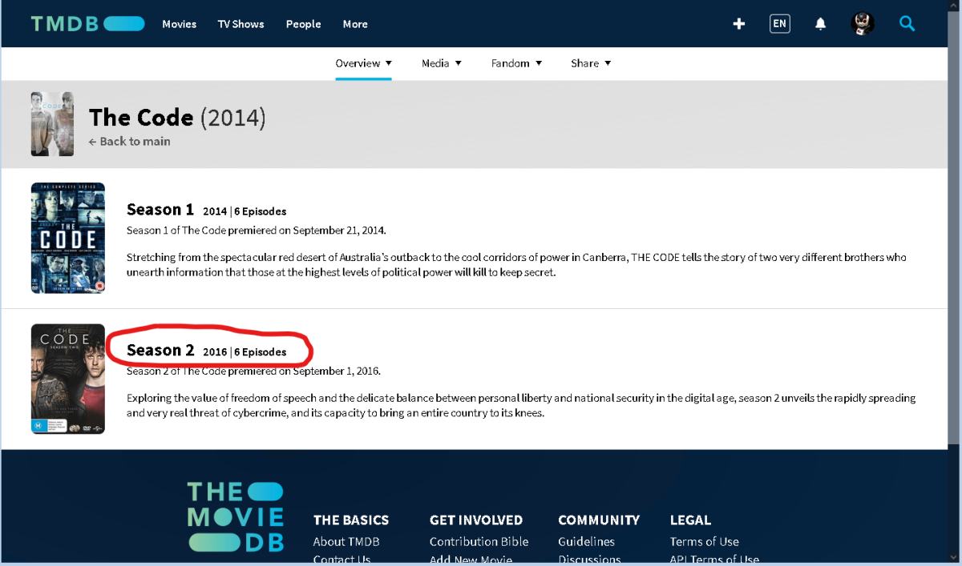The image size is (962, 566).
Task: Open the Movies menu
Action: click(x=179, y=24)
